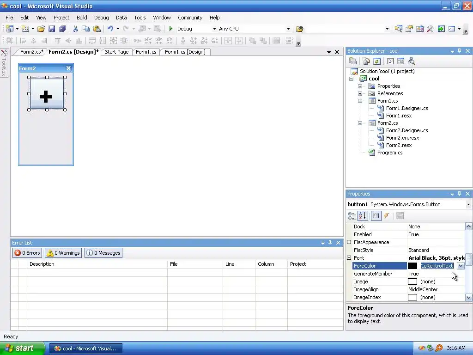Click the Find in Files icon

[x=299, y=29]
